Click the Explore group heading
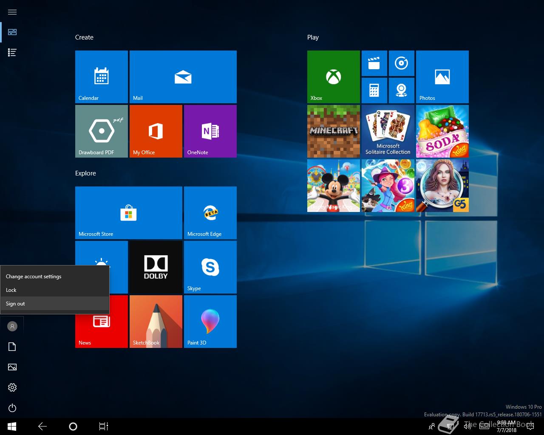 [x=85, y=173]
